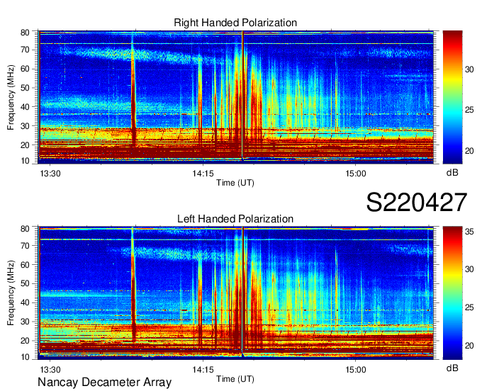Click the 40 frequency tick on top plot
Screen dimensions: 482x391
coord(25,107)
